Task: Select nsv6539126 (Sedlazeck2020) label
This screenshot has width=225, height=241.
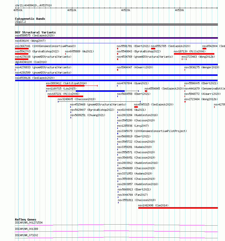Action: [x=35, y=78]
